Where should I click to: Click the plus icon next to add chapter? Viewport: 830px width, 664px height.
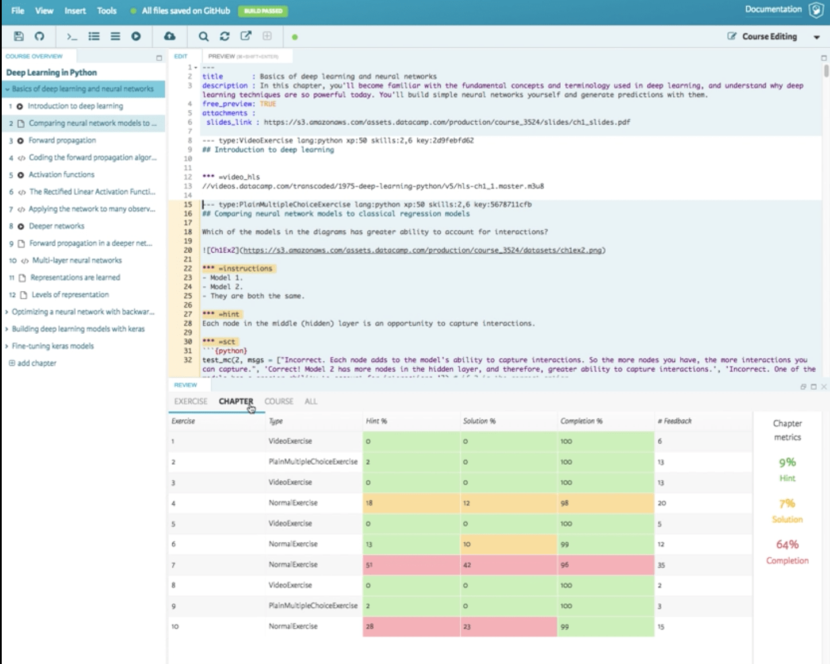11,363
